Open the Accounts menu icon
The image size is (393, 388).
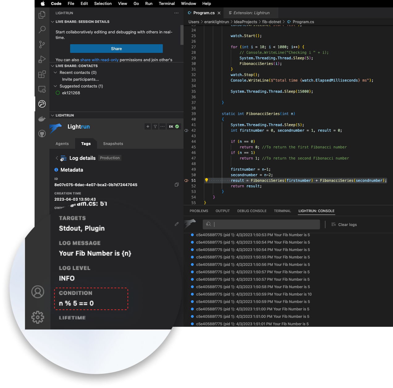click(38, 292)
